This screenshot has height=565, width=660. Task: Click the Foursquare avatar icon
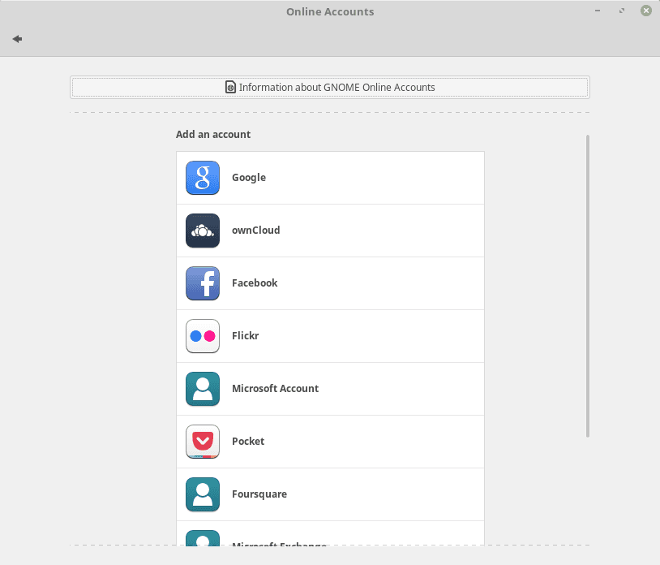(x=203, y=494)
